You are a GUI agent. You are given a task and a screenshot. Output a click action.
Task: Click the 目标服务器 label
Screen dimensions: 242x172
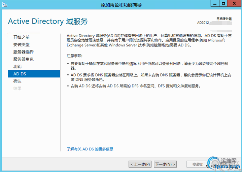click(224, 19)
